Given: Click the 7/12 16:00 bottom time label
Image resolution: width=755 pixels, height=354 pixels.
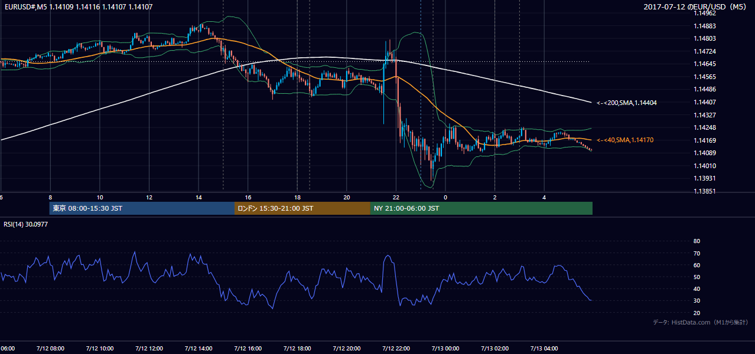Looking at the screenshot, I should coord(248,348).
